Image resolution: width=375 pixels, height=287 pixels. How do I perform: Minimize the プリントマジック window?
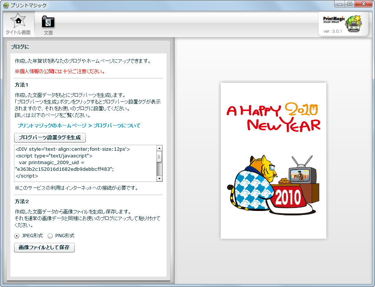tap(339, 4)
